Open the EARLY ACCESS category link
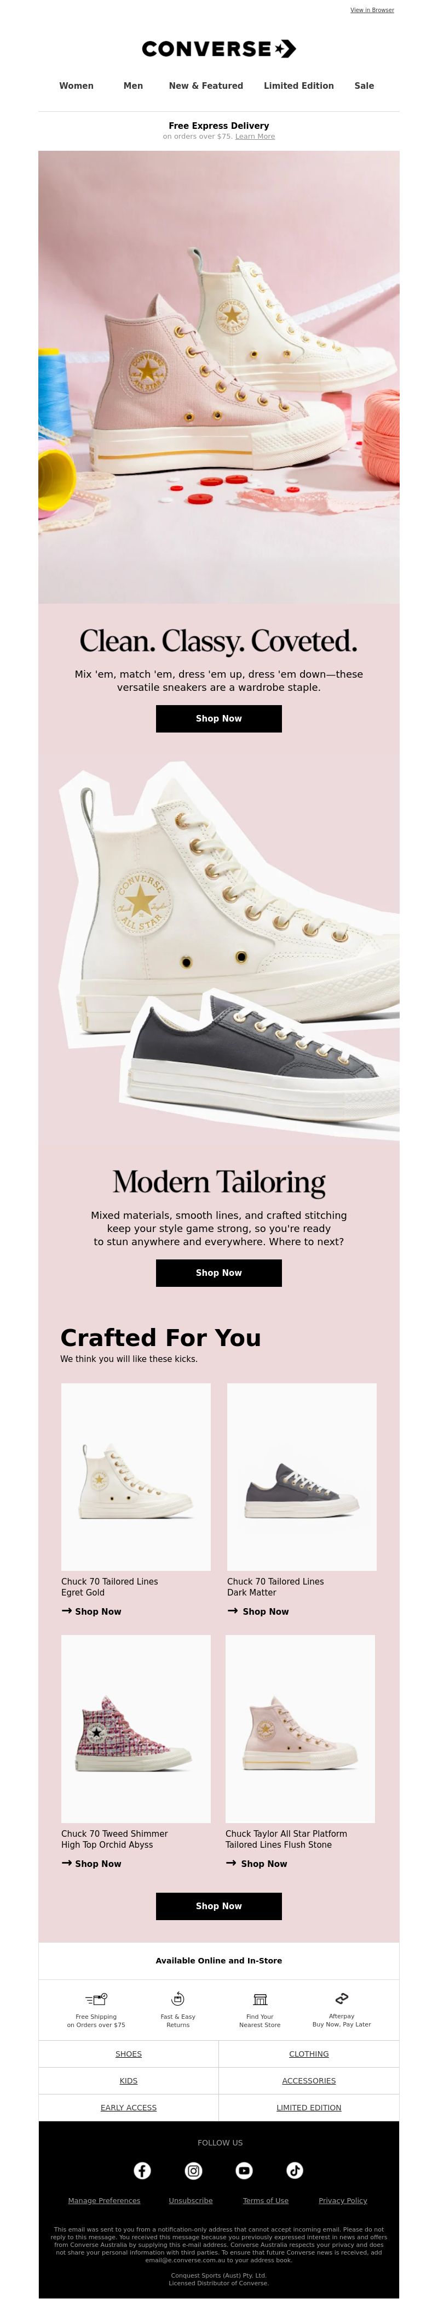This screenshot has width=438, height=2299. (129, 2108)
